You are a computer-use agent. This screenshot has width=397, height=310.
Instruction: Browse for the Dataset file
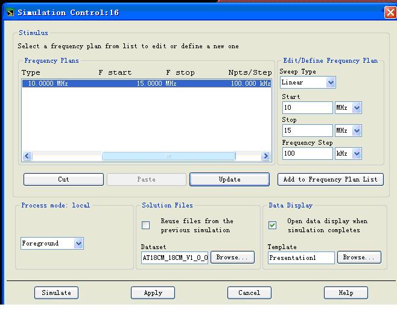(x=232, y=258)
